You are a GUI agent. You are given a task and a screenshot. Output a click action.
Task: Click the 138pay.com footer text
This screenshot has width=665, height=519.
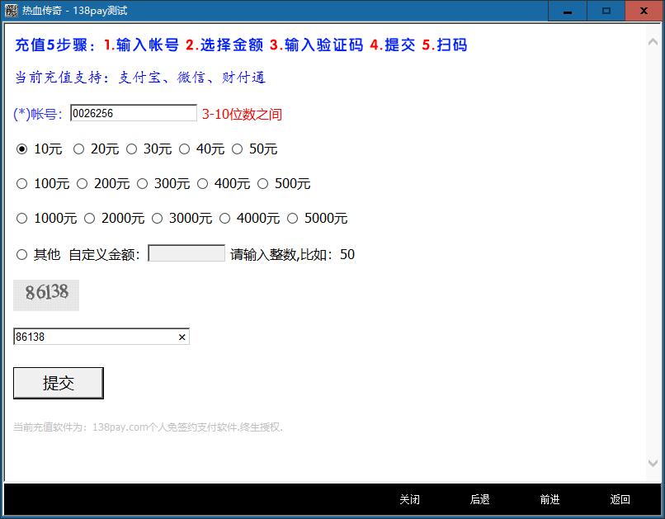pos(148,427)
